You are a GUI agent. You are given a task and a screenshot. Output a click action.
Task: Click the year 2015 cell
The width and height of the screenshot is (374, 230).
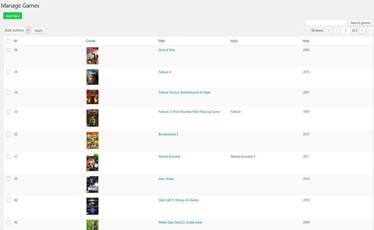pyautogui.click(x=306, y=72)
